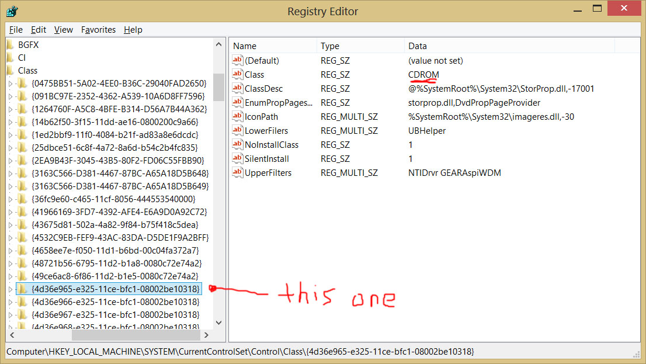
Task: Open the Favorites menu
Action: [x=98, y=30]
